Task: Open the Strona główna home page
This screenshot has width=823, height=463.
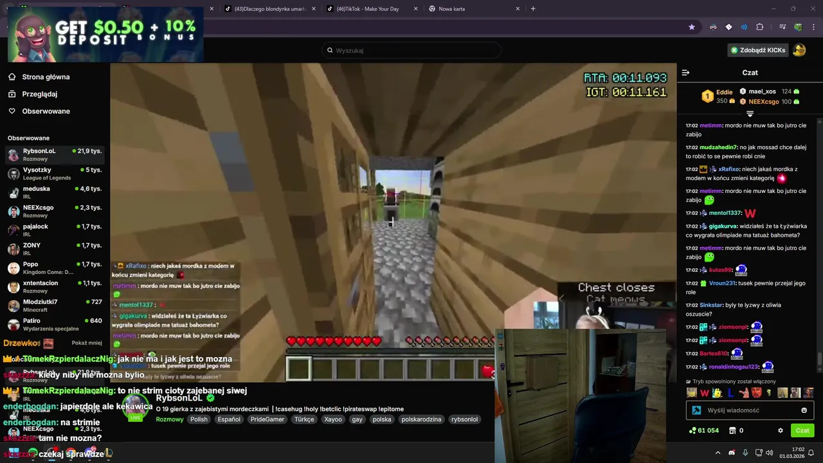Action: click(39, 77)
